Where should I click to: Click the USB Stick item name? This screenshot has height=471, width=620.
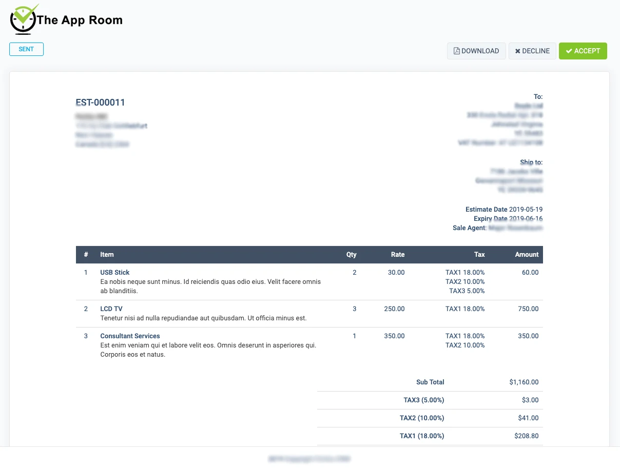(115, 273)
